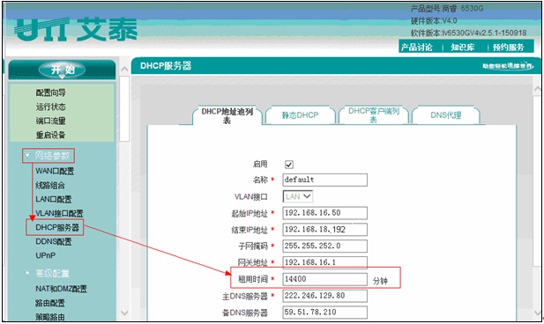Screen dimensions: 544x324
Task: Click sidebar scrollbar up arrow
Action: click(x=124, y=70)
